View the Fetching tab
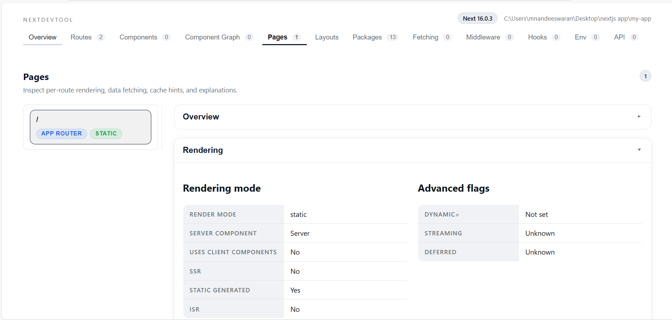 (x=425, y=37)
